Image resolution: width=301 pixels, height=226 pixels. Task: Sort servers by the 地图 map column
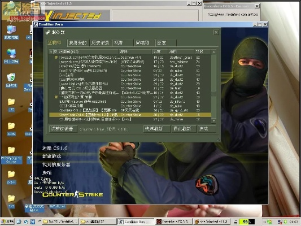tap(182, 51)
